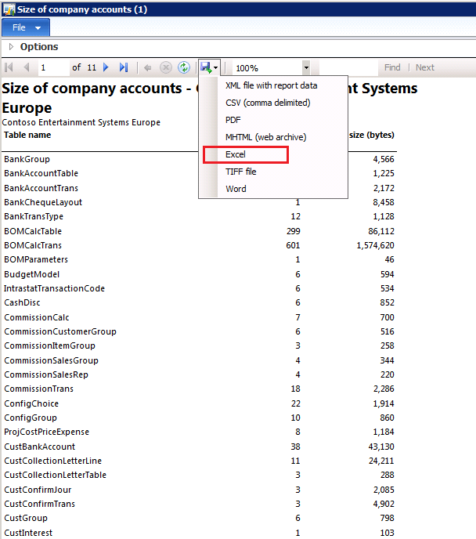This screenshot has height=539, width=476.
Task: Jump to the last report page
Action: point(123,68)
